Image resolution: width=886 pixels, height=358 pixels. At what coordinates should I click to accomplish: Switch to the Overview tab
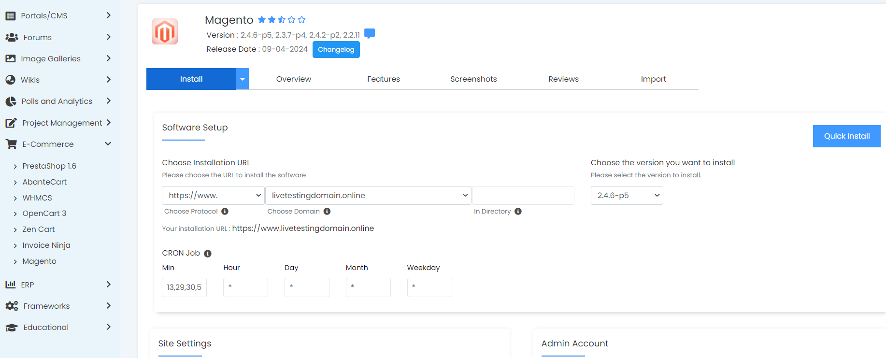294,79
